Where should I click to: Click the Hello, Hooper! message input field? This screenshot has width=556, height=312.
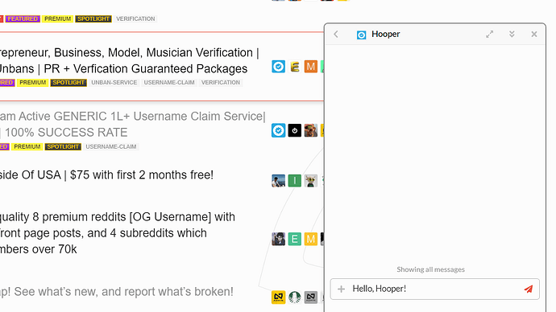(435, 289)
